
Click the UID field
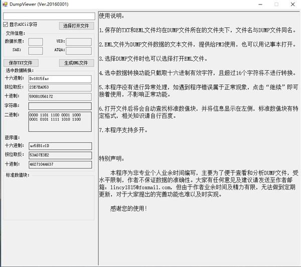pos(79,42)
